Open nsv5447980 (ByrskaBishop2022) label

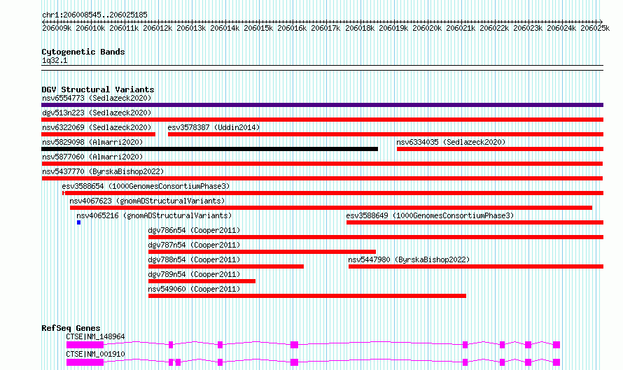[x=409, y=259]
